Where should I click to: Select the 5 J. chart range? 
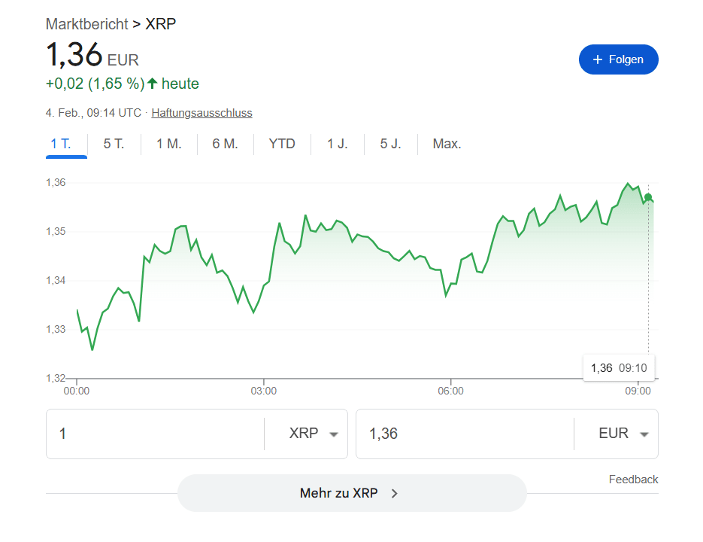[x=390, y=144]
